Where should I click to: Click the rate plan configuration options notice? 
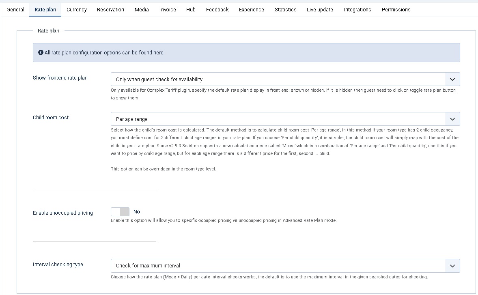(x=246, y=53)
